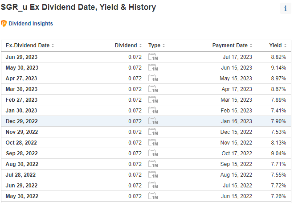The width and height of the screenshot is (294, 203).
Task: Click monthly type icon for Apr 27, 2023
Action: coord(153,78)
